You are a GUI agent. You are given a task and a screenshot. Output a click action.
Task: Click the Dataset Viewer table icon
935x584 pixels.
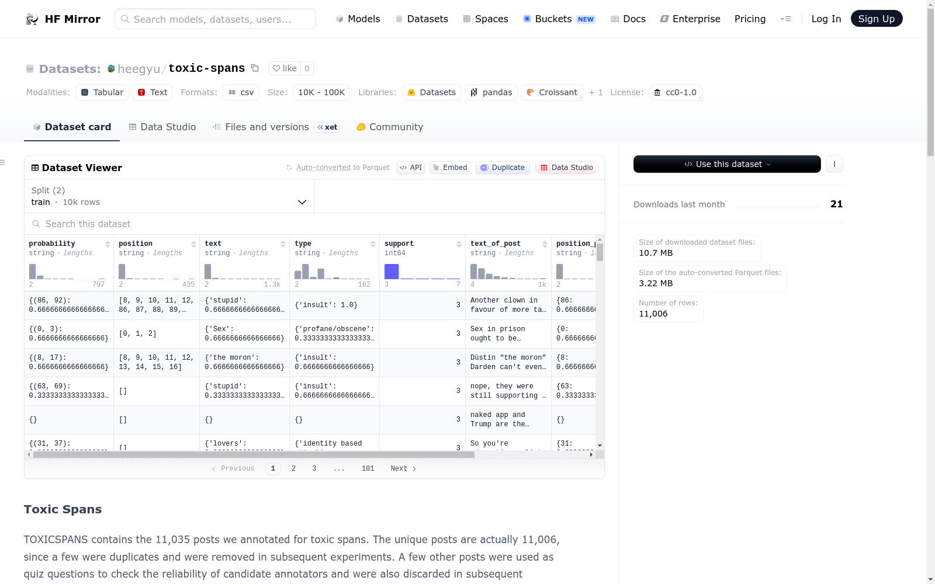[x=35, y=168]
